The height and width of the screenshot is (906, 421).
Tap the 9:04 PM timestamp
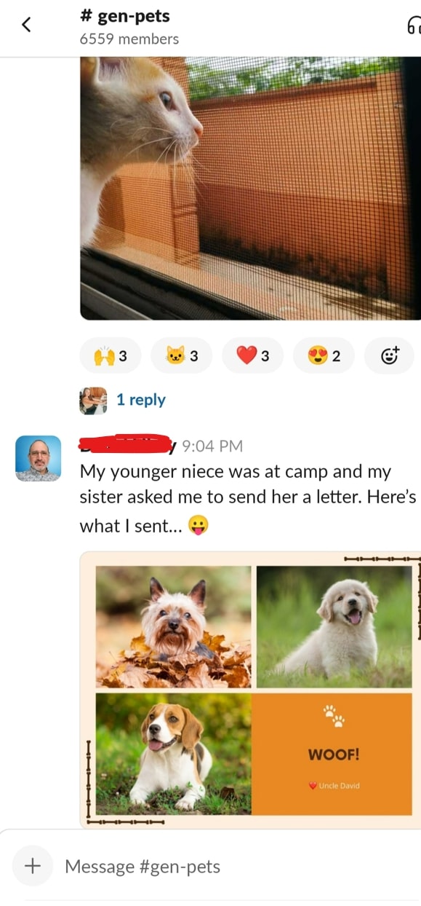point(212,446)
